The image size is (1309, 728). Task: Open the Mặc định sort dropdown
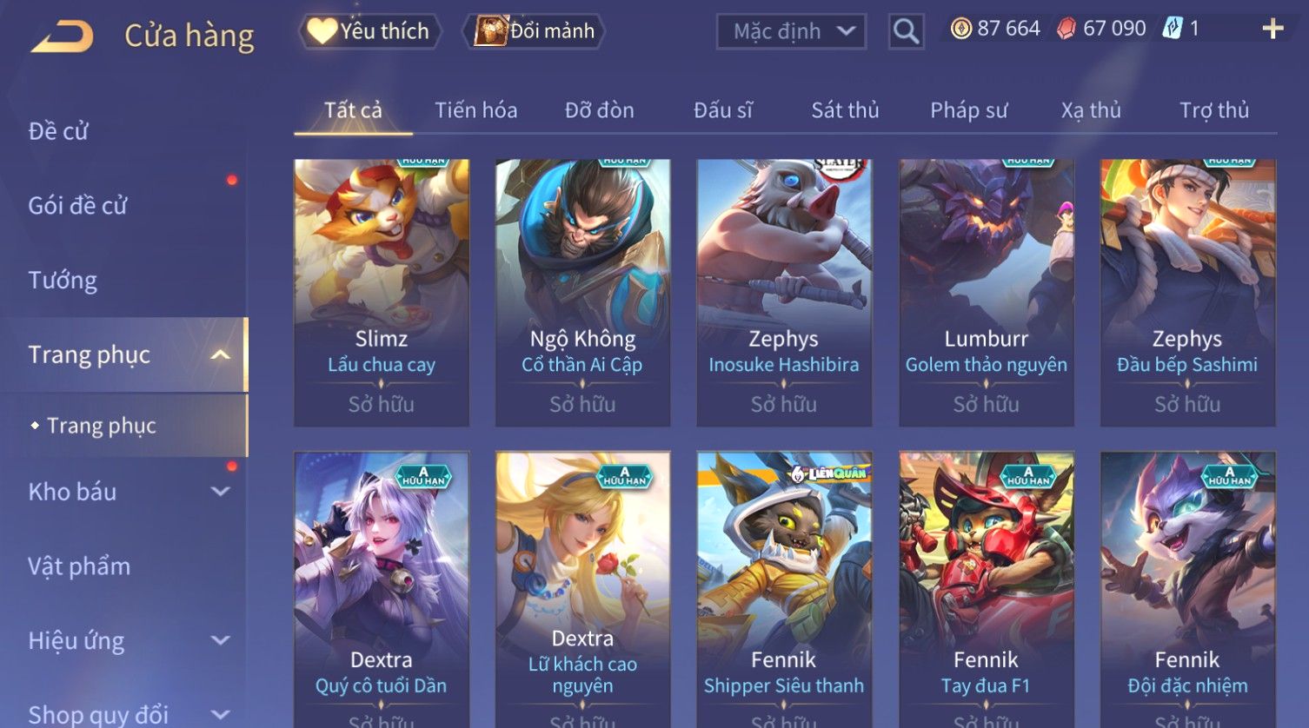pyautogui.click(x=791, y=31)
